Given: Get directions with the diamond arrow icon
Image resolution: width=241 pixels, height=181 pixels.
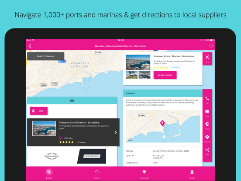Looking at the screenshot, I should tap(207, 137).
